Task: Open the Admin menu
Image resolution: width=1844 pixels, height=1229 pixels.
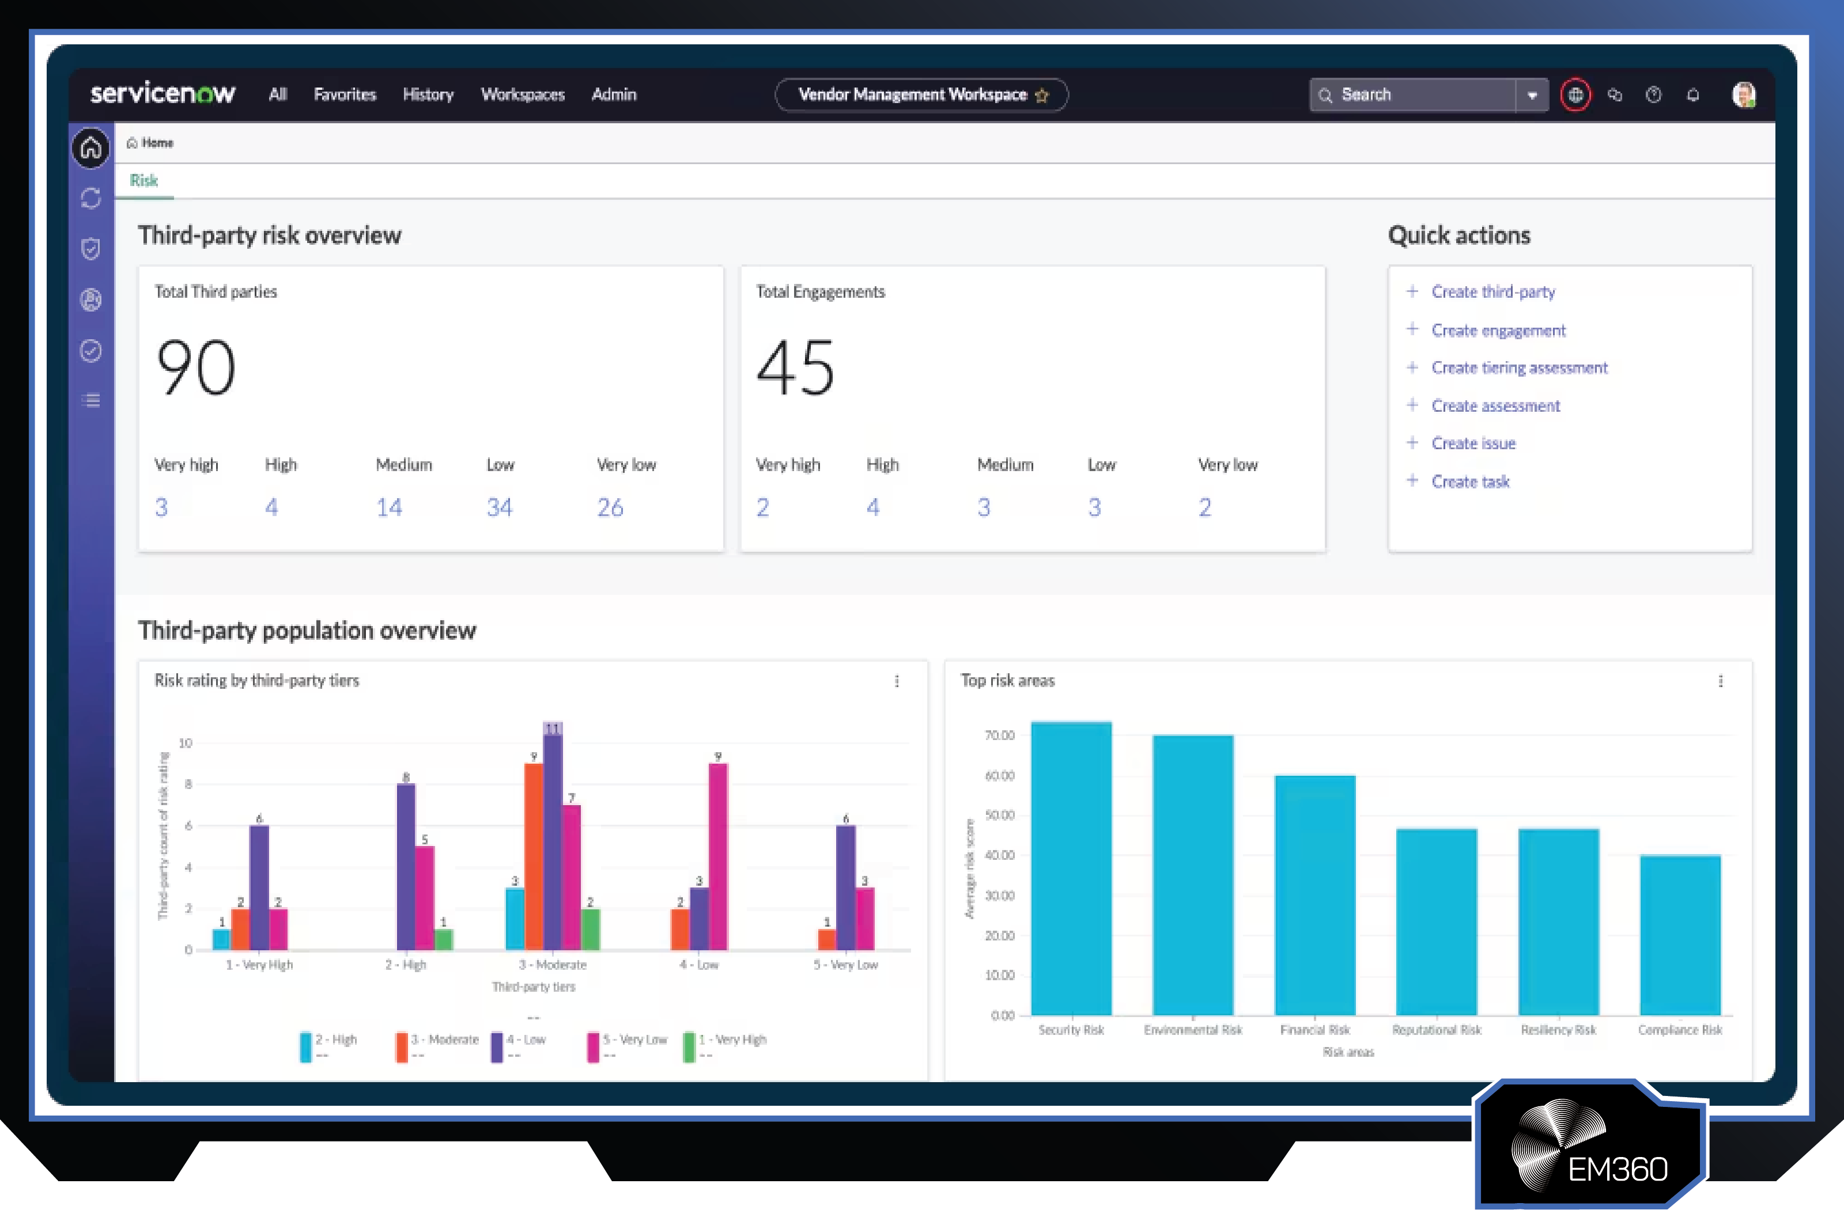Action: pos(614,94)
